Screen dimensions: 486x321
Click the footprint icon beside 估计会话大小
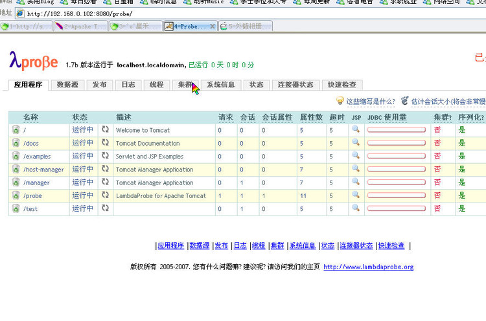pos(404,100)
